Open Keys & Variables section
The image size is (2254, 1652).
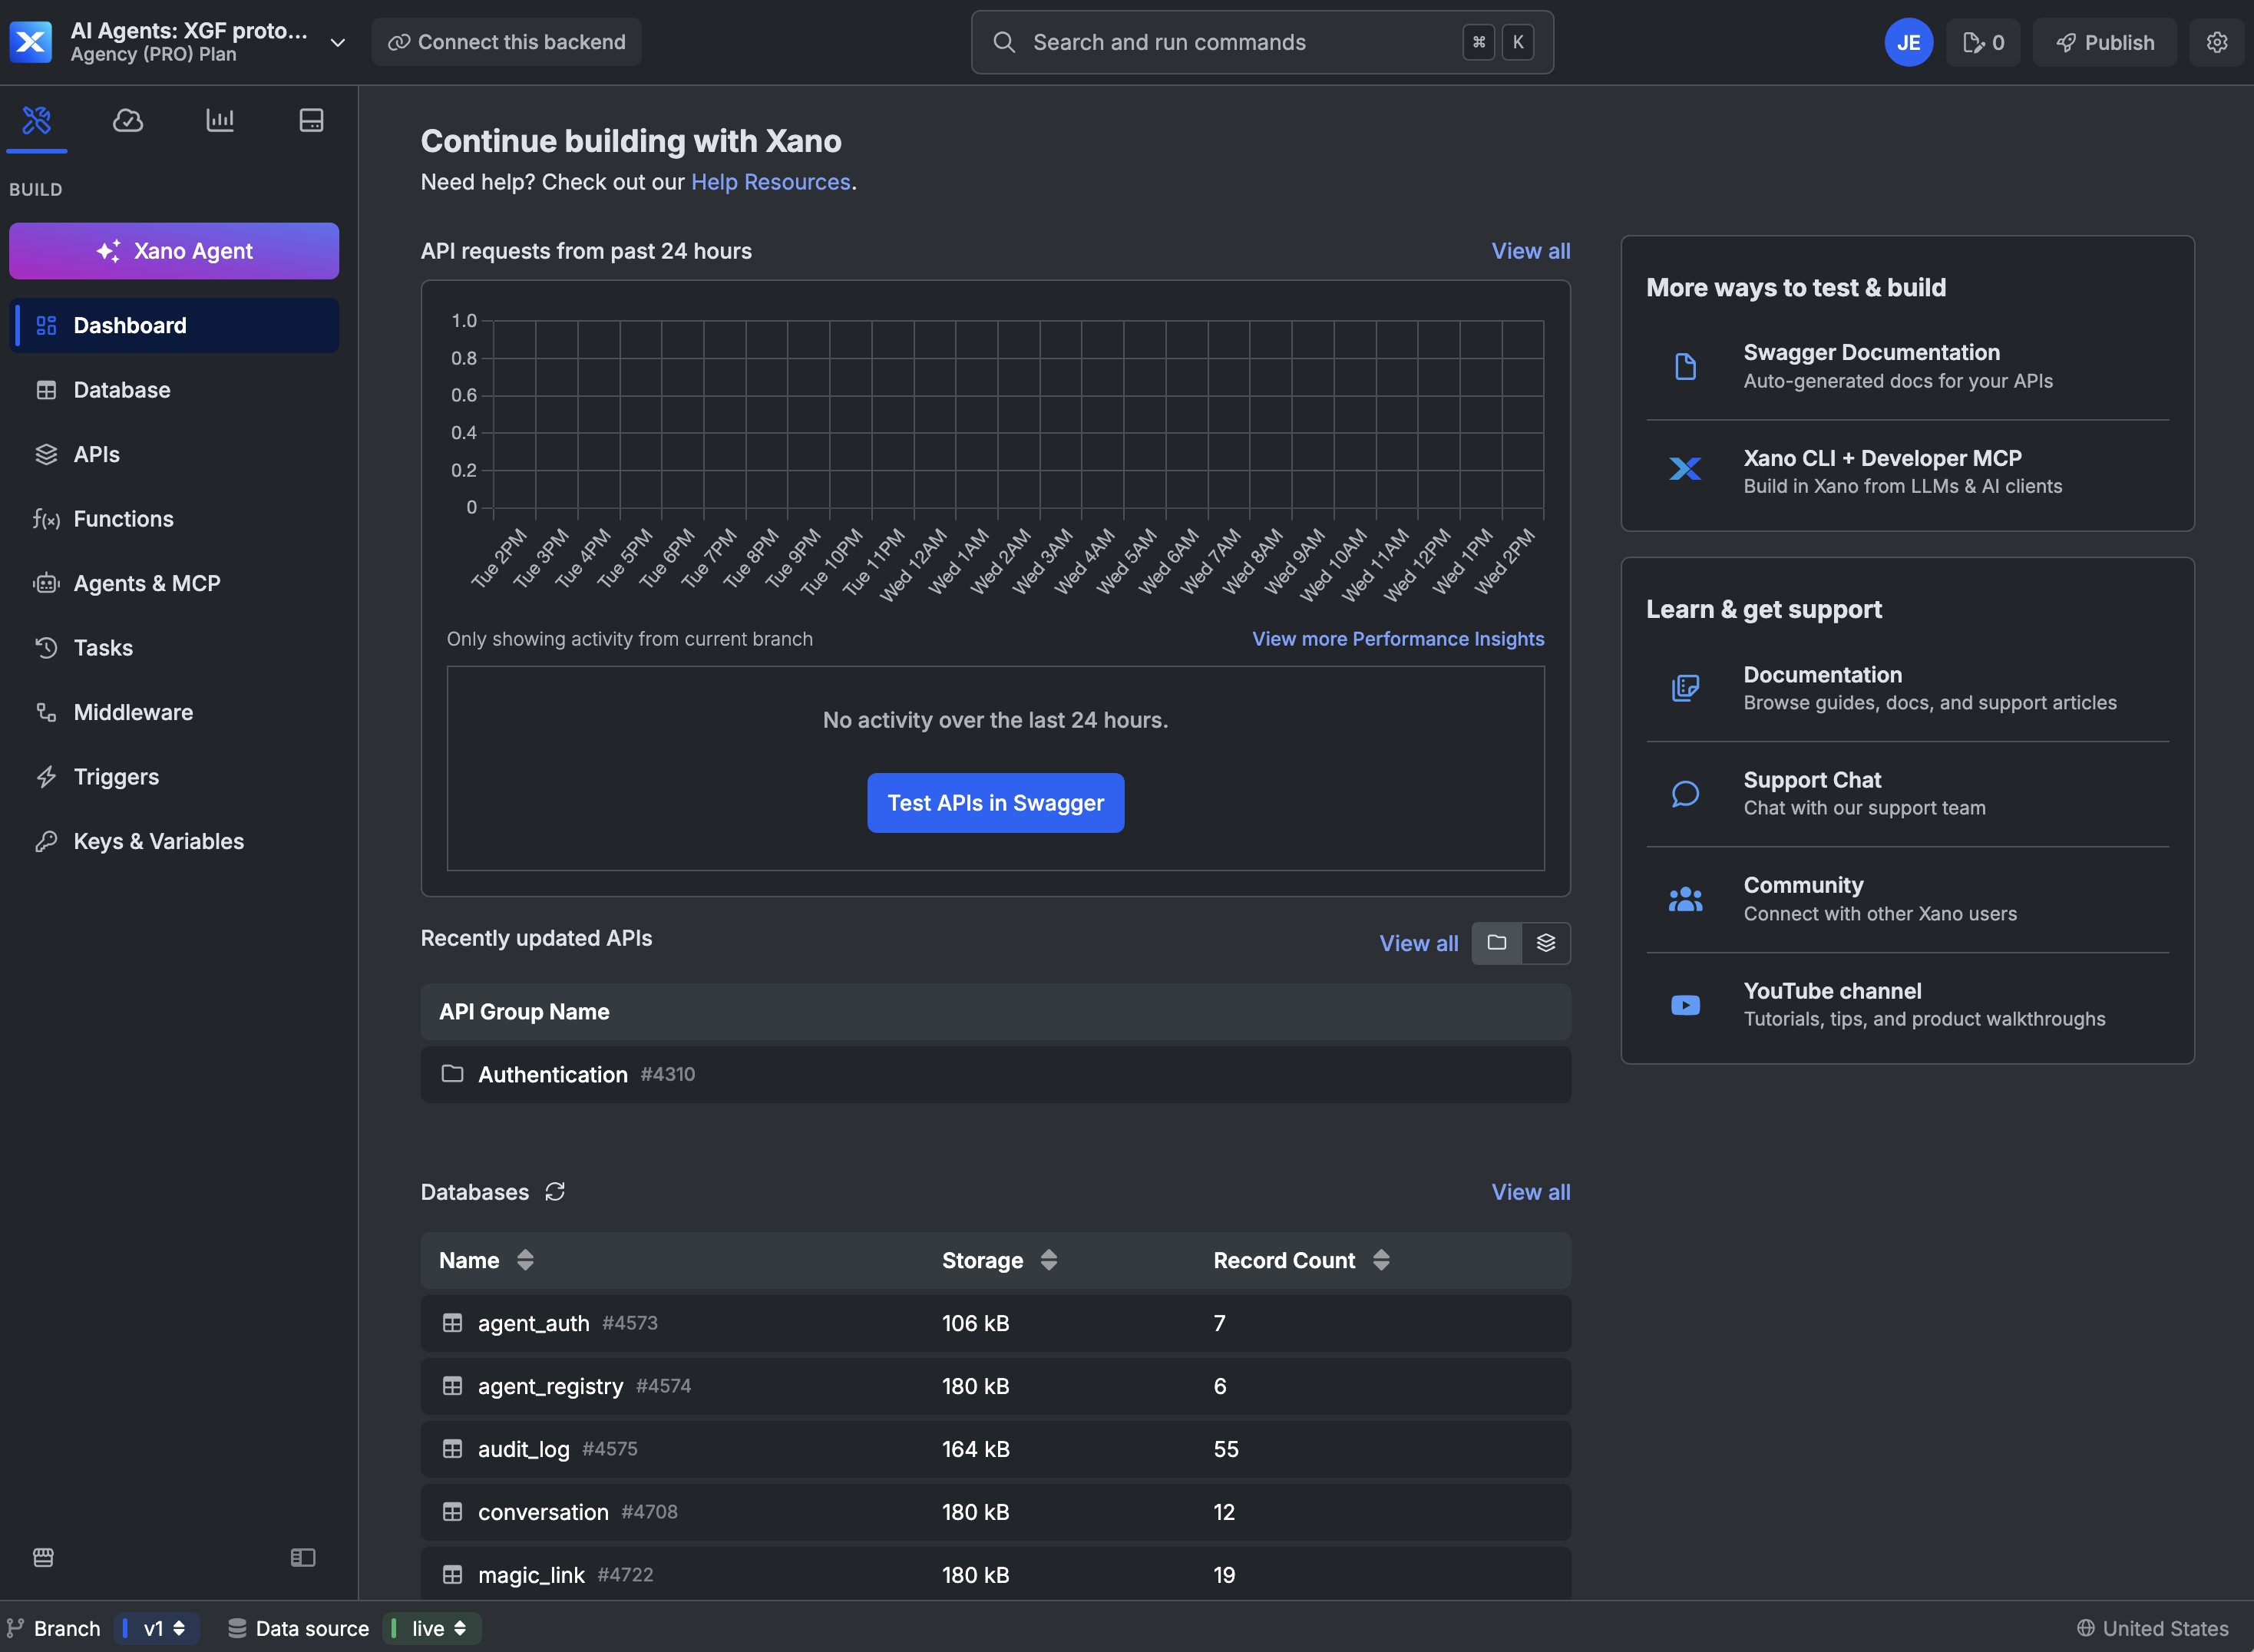(x=174, y=841)
